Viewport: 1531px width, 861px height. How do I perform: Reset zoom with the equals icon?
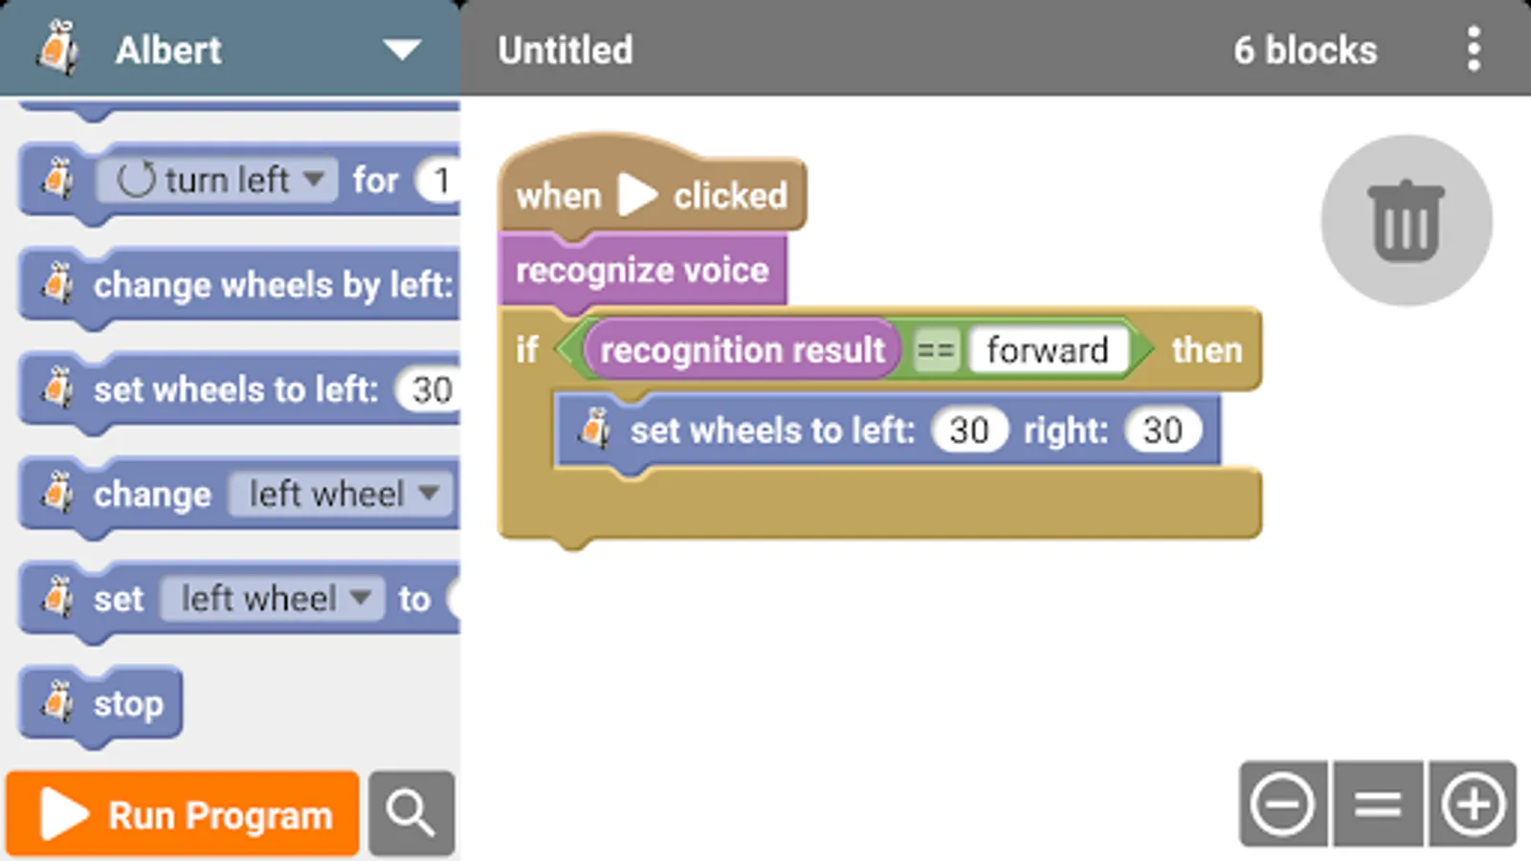tap(1378, 805)
